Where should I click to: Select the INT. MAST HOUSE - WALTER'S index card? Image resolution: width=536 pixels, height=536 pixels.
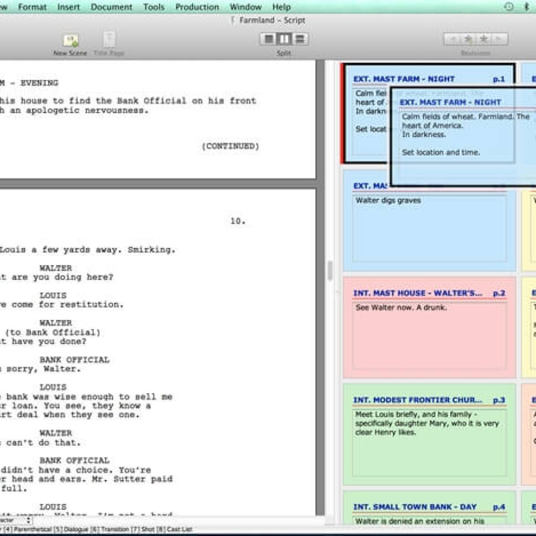point(429,328)
